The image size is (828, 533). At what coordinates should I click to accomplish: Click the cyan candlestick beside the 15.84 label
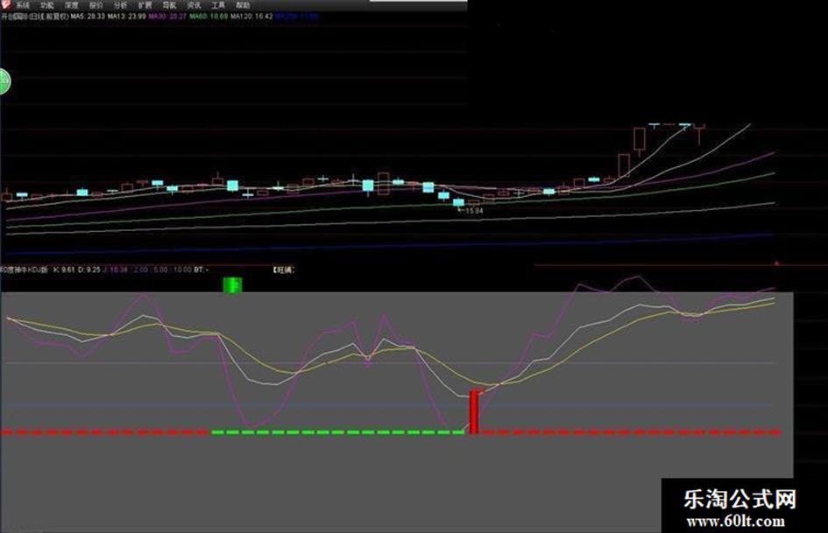pyautogui.click(x=458, y=203)
